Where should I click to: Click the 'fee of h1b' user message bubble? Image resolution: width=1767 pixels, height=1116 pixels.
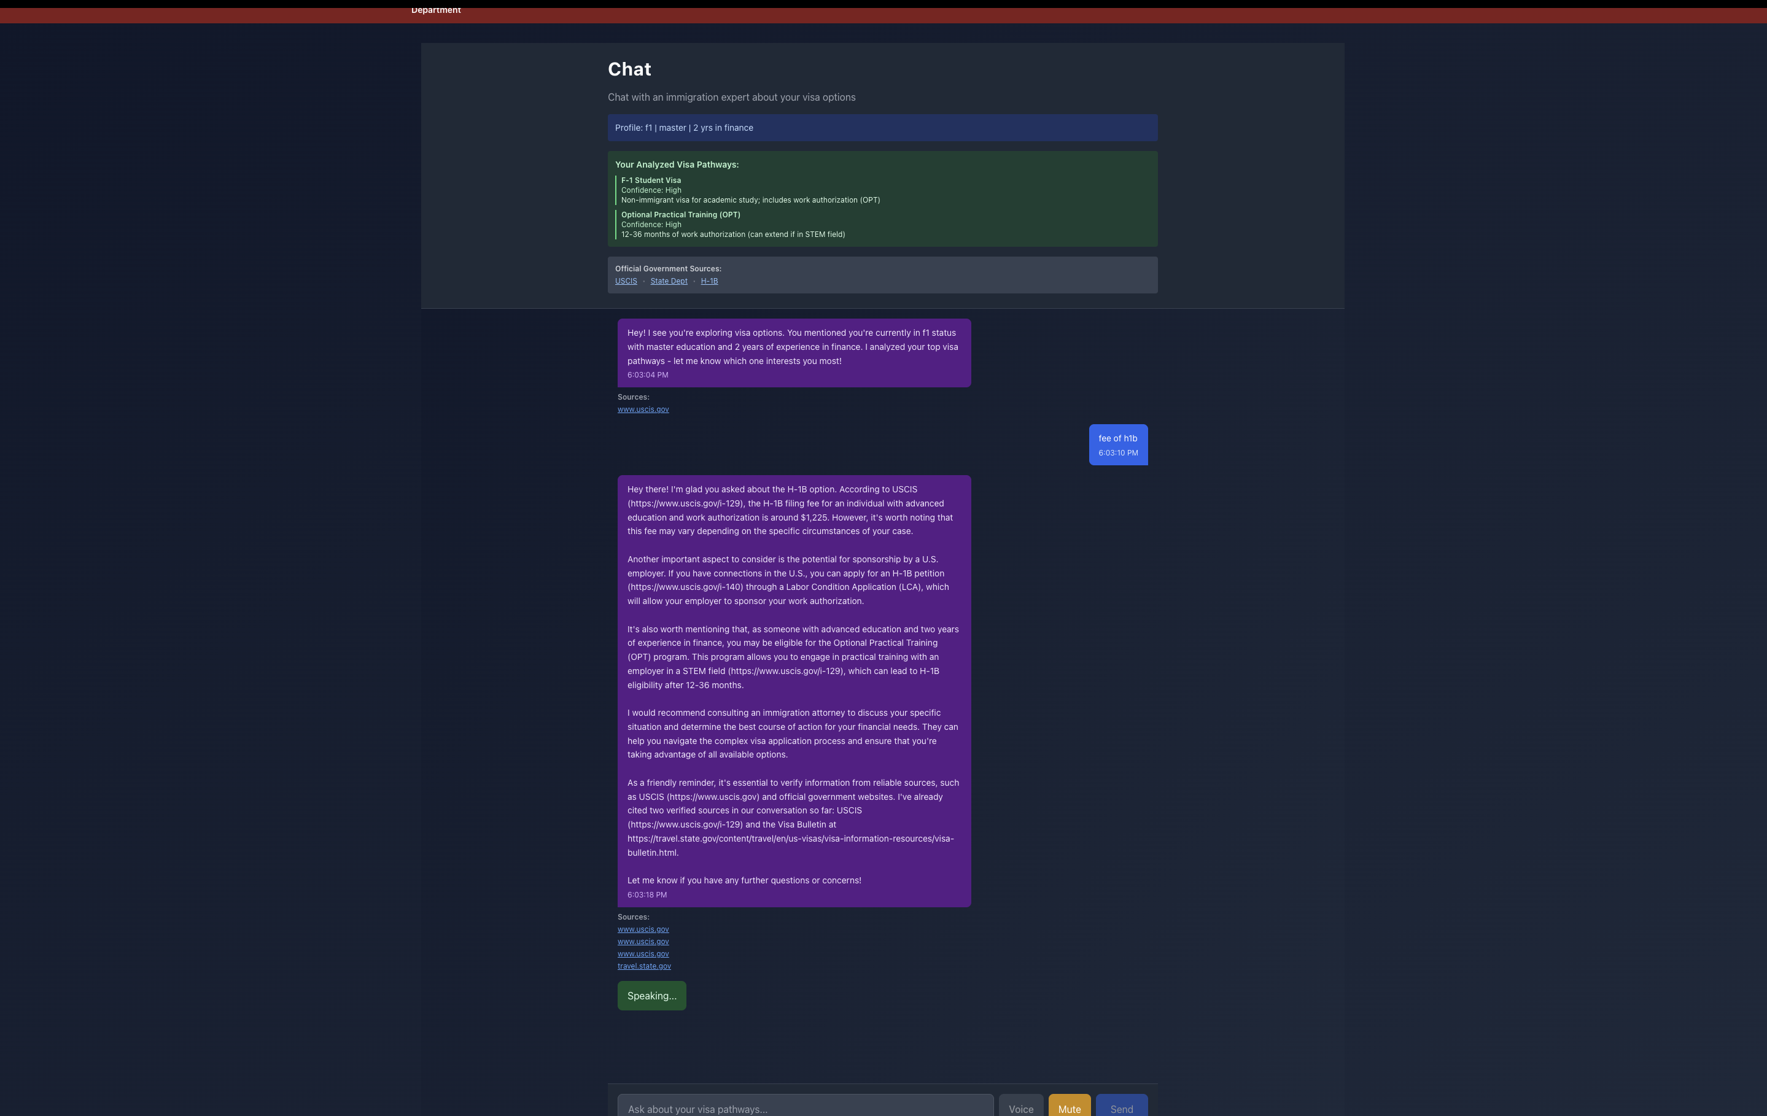click(1117, 444)
